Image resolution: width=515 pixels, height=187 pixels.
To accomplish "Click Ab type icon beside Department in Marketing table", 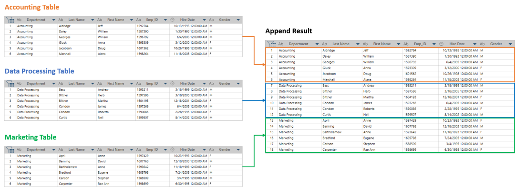I will [20, 150].
